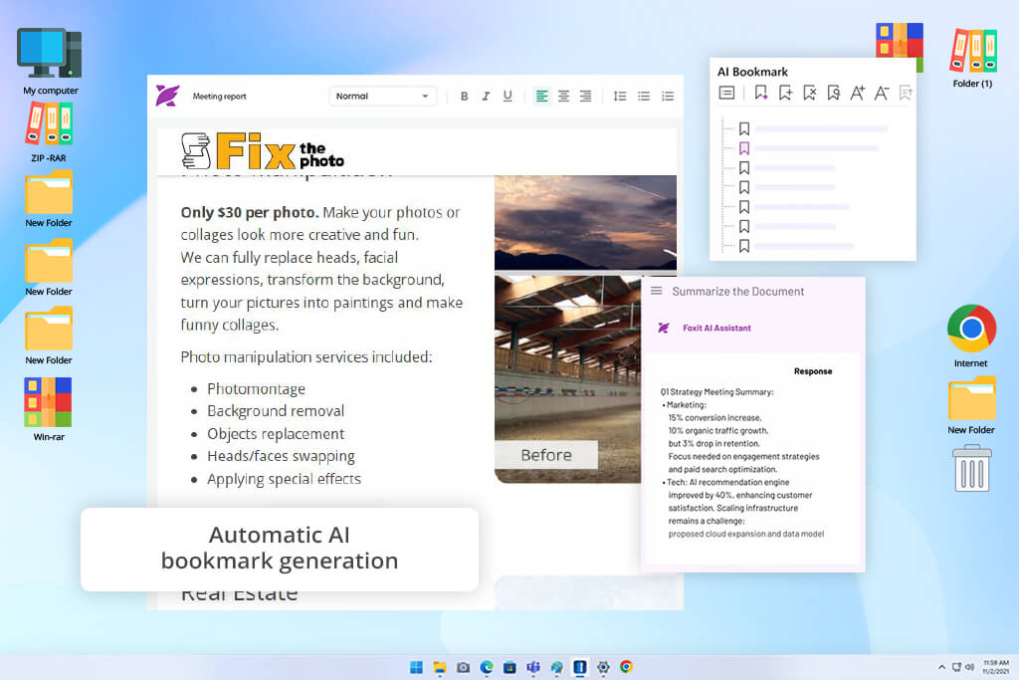The image size is (1019, 680).
Task: Open the Camera app in taskbar
Action: pyautogui.click(x=464, y=667)
